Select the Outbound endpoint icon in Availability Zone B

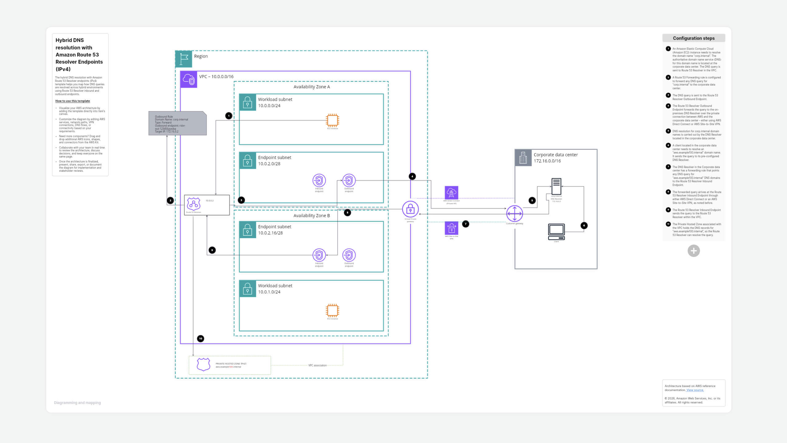coord(349,255)
